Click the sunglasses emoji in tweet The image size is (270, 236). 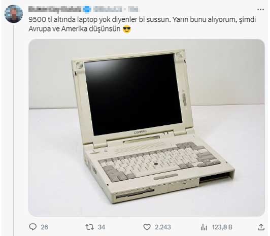click(127, 29)
